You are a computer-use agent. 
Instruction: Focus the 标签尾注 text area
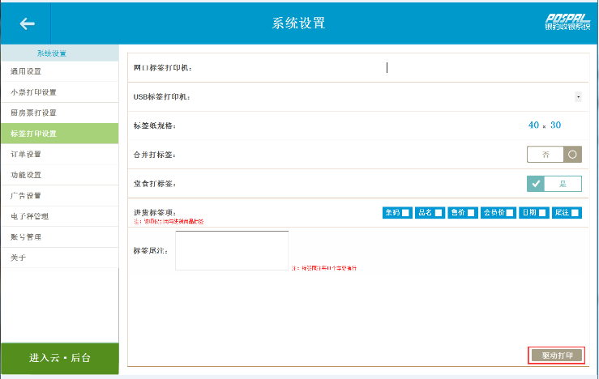(x=232, y=250)
